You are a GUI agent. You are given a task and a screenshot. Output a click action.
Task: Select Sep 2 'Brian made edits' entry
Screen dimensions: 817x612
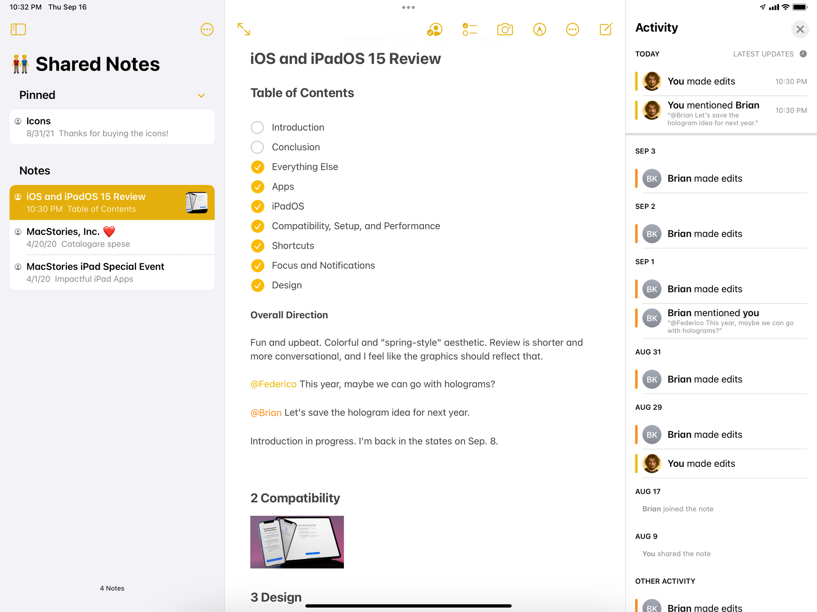click(x=721, y=234)
